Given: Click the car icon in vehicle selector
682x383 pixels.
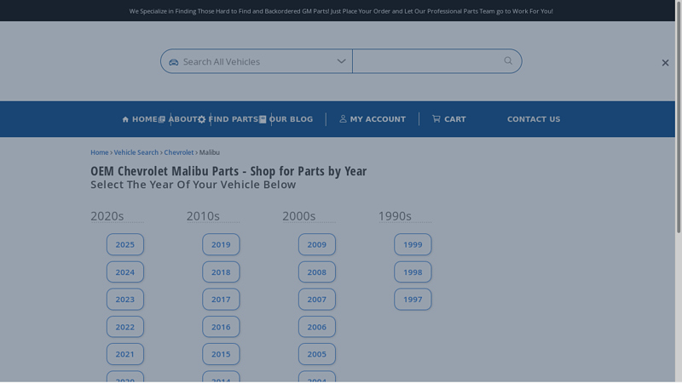Looking at the screenshot, I should point(174,62).
